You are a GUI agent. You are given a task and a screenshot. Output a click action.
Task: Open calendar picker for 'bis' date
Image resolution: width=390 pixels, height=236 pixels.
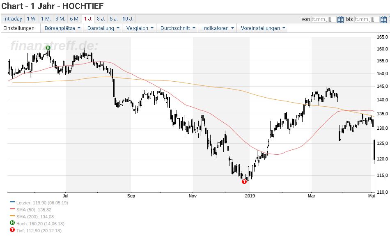click(x=383, y=19)
